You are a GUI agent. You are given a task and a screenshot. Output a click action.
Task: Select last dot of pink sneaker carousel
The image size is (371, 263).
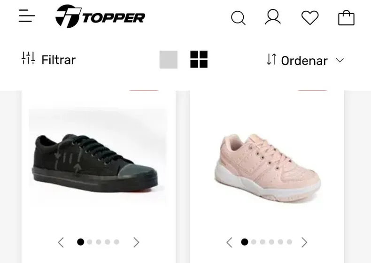click(289, 242)
